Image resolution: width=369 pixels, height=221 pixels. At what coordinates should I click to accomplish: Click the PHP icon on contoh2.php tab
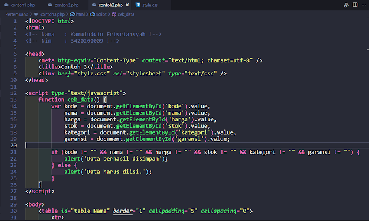click(x=50, y=5)
